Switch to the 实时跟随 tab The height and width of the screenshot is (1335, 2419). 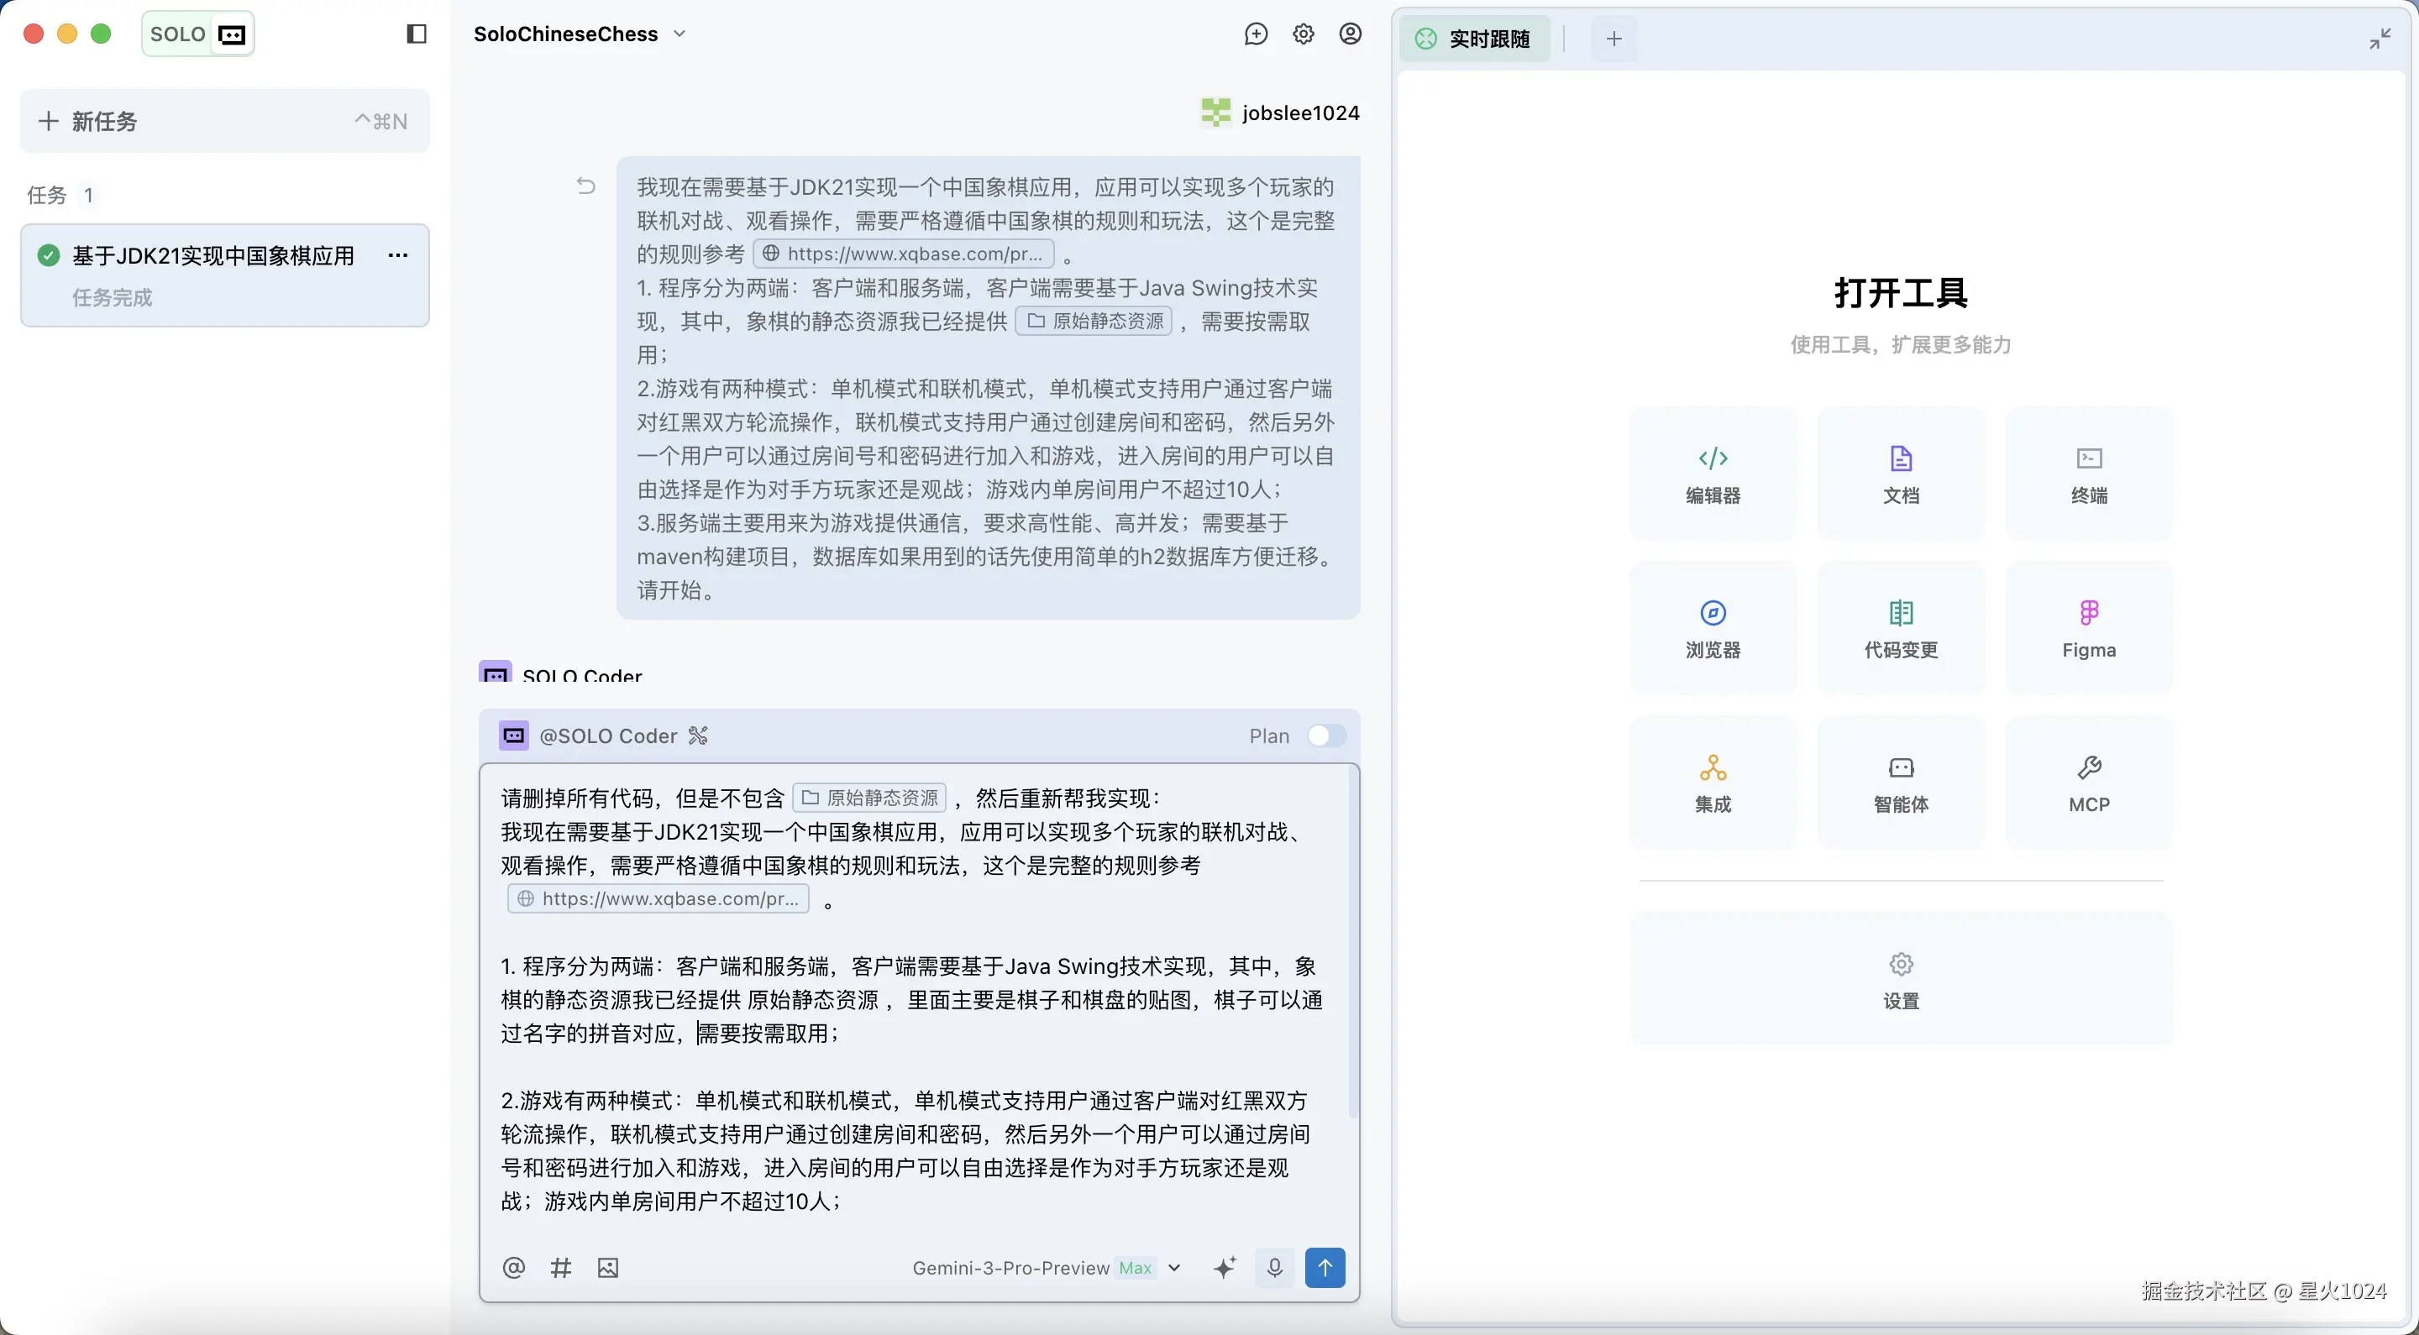tap(1475, 39)
